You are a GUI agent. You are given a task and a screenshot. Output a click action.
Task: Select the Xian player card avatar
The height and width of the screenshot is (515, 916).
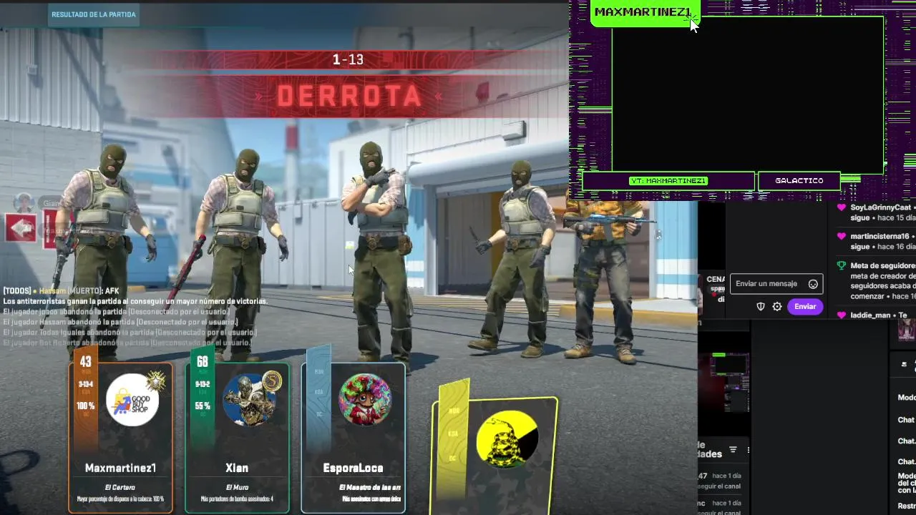click(250, 400)
